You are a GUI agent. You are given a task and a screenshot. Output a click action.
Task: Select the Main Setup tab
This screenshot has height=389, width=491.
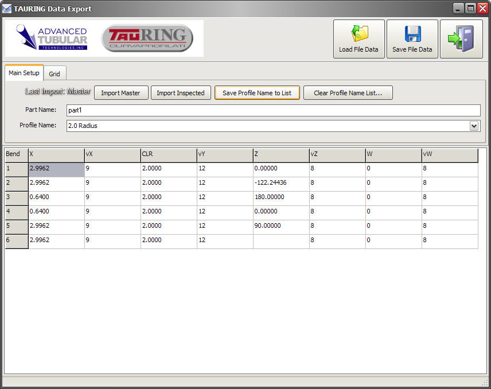point(24,73)
